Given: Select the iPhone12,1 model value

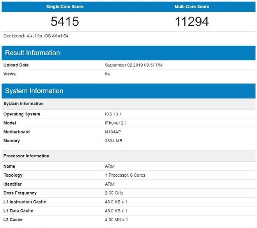Looking at the screenshot, I should pos(116,123).
